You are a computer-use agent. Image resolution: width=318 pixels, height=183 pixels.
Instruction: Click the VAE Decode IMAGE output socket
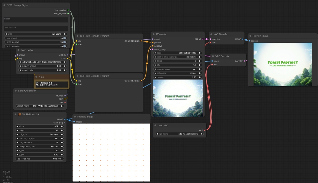[243, 39]
